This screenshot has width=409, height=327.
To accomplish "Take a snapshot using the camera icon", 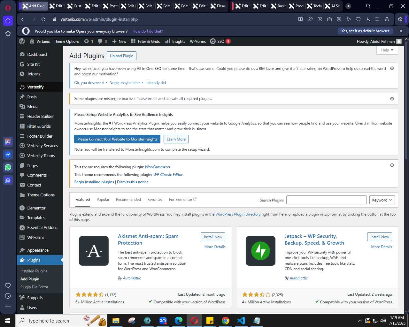I will [x=329, y=19].
